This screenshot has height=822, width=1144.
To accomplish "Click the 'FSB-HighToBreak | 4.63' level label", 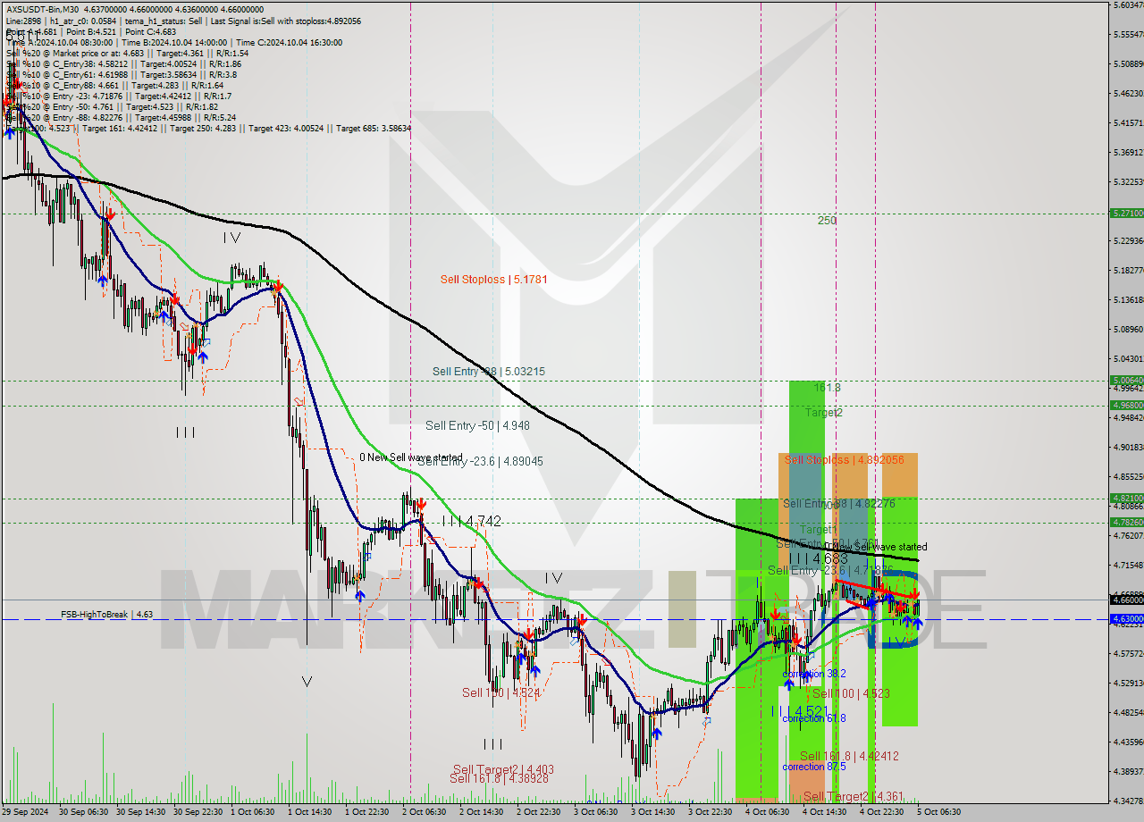I will 106,615.
